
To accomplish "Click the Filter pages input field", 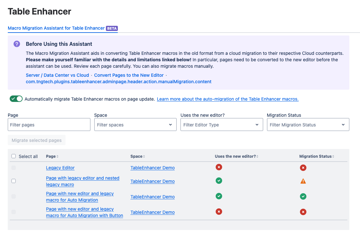I will point(49,125).
